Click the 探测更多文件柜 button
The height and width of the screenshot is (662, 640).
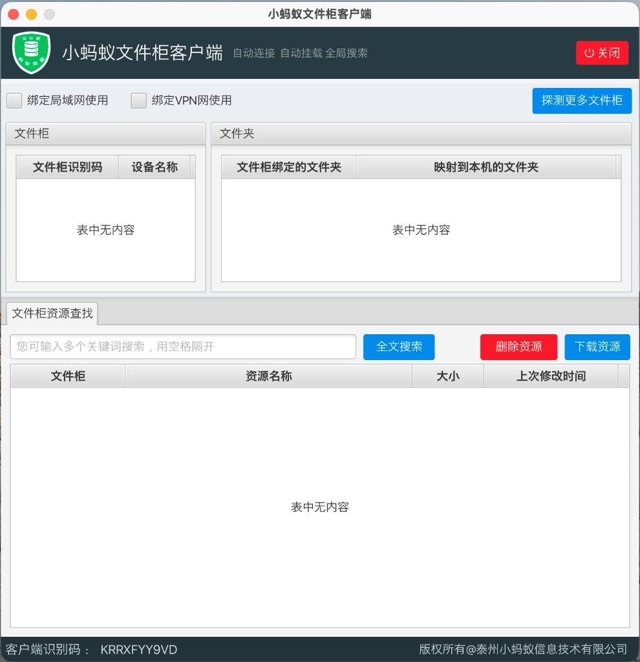[582, 100]
